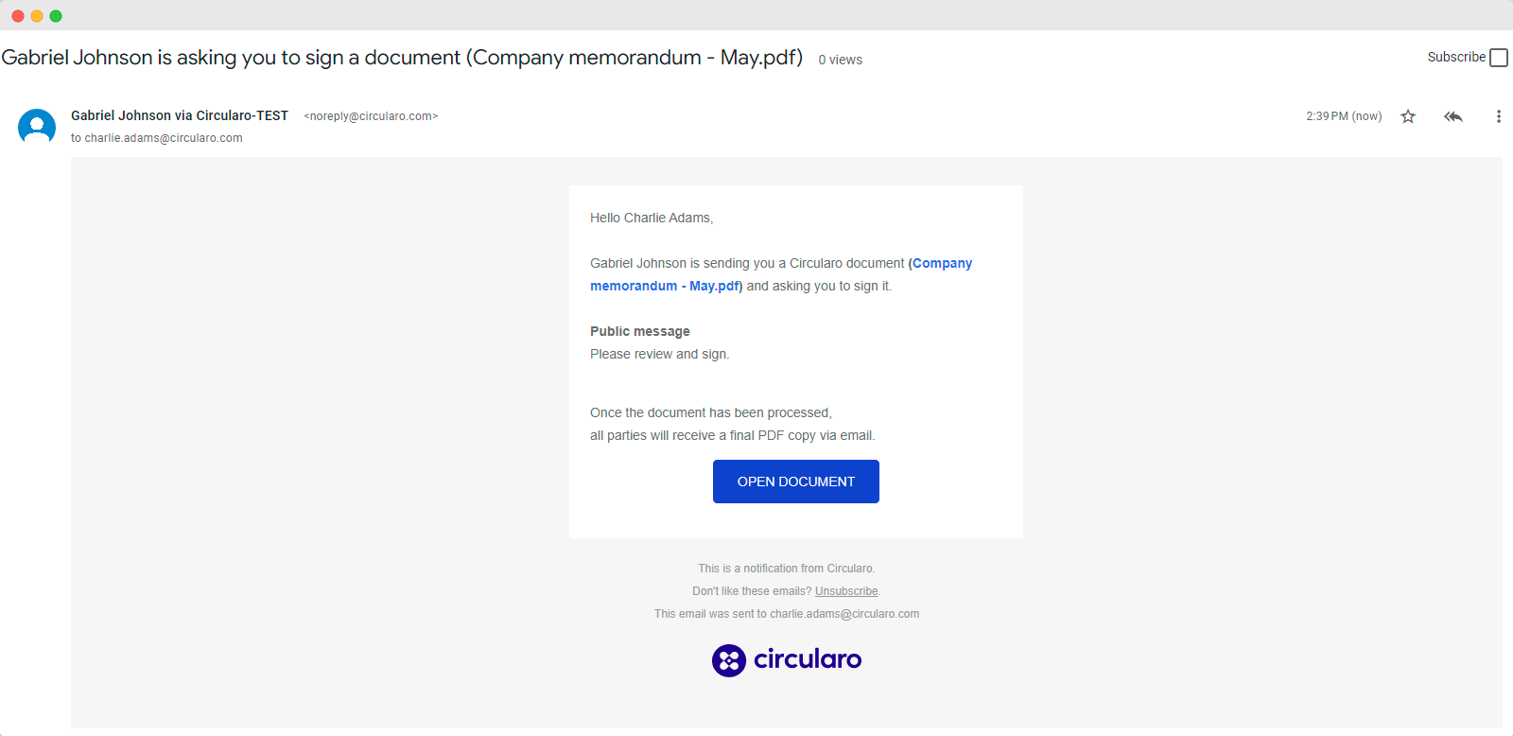Click the footer's charlie.adams@circularo.com address
Screen dimensions: 1513x736
(x=843, y=614)
